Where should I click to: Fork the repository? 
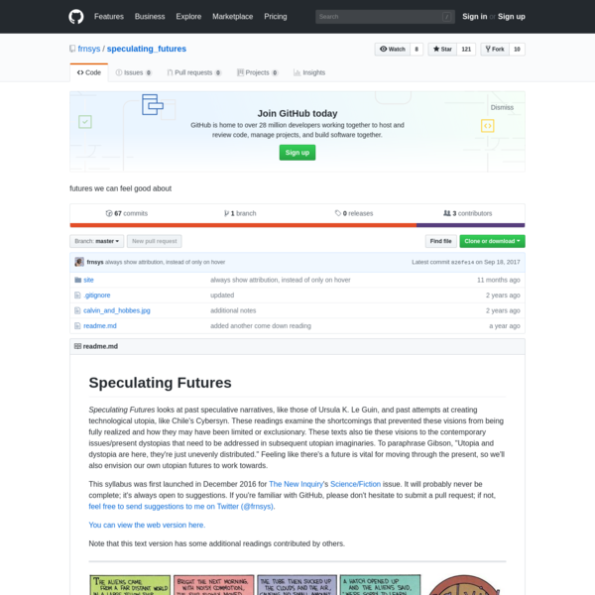(x=495, y=50)
